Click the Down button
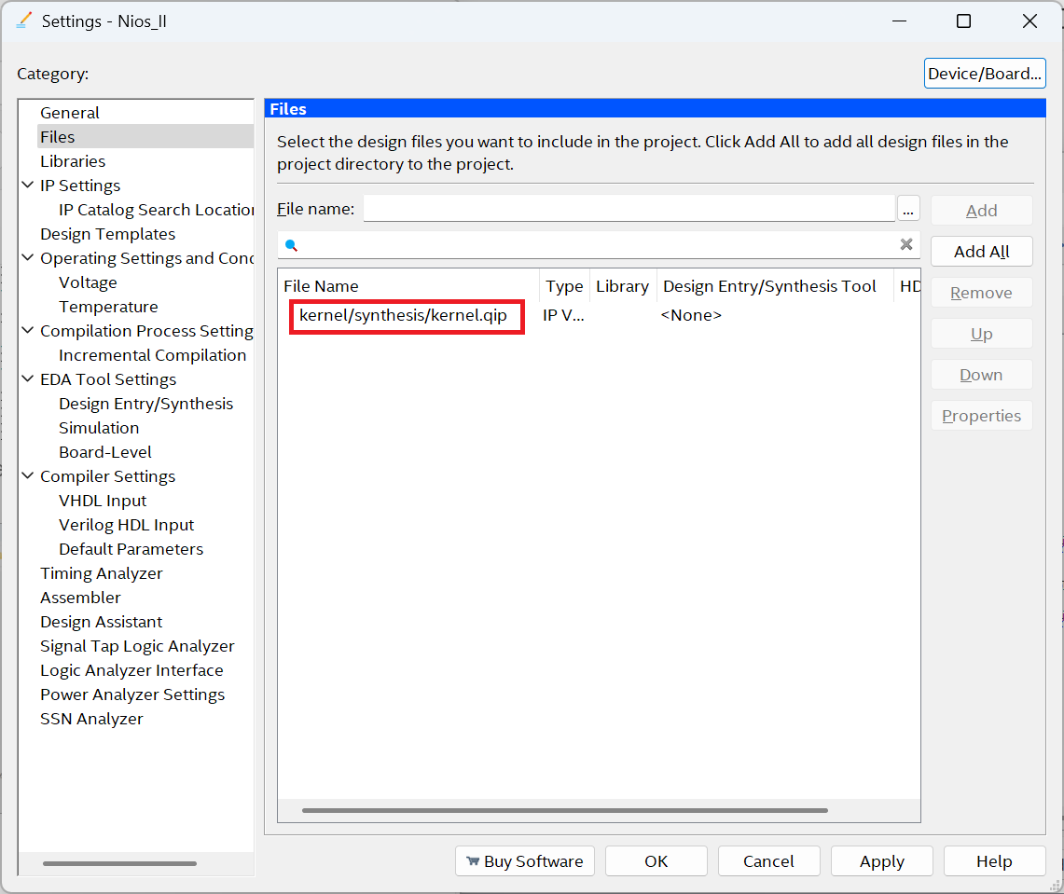 click(x=982, y=375)
